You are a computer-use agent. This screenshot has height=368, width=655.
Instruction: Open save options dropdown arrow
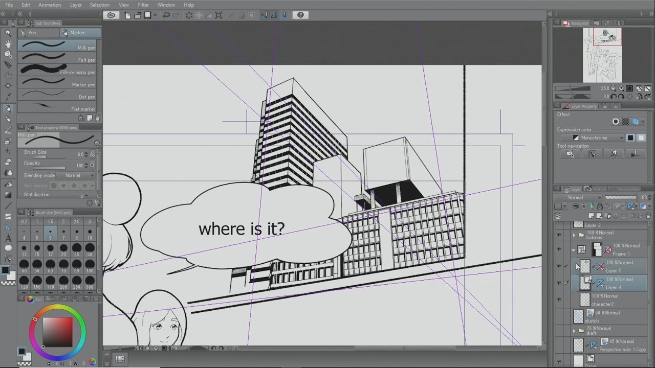pyautogui.click(x=155, y=15)
